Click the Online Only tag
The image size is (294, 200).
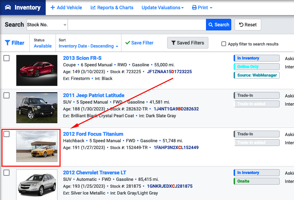point(256,67)
